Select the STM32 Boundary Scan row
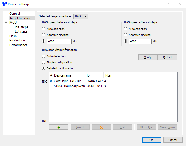This screenshot has height=146, width=186. (x=69, y=86)
